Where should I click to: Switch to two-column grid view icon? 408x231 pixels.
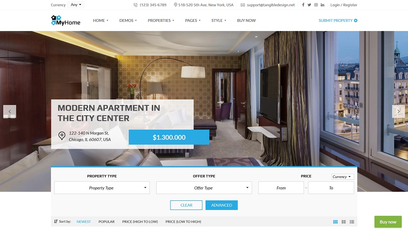pyautogui.click(x=344, y=221)
